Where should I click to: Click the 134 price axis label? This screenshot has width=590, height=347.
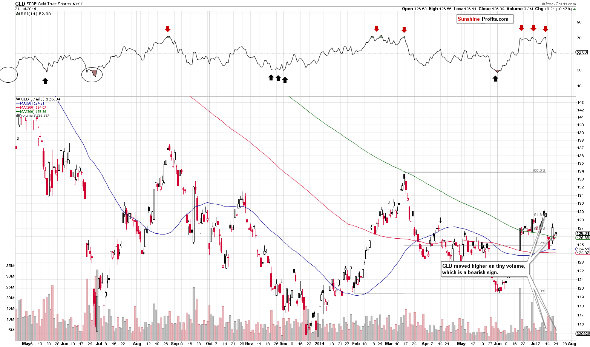(581, 171)
